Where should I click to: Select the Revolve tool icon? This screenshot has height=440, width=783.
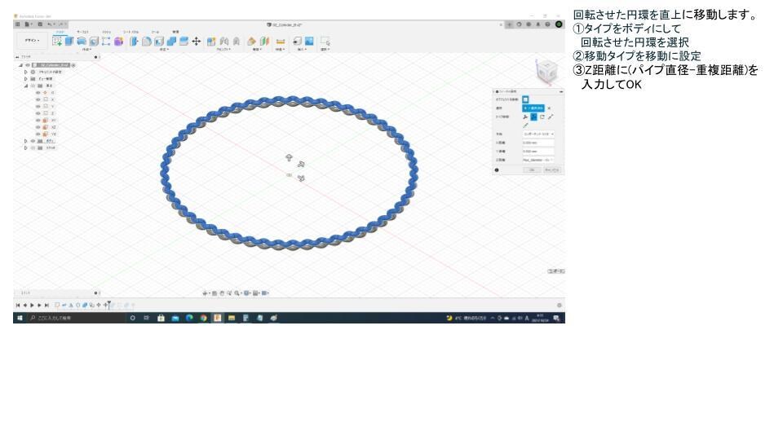pos(82,42)
